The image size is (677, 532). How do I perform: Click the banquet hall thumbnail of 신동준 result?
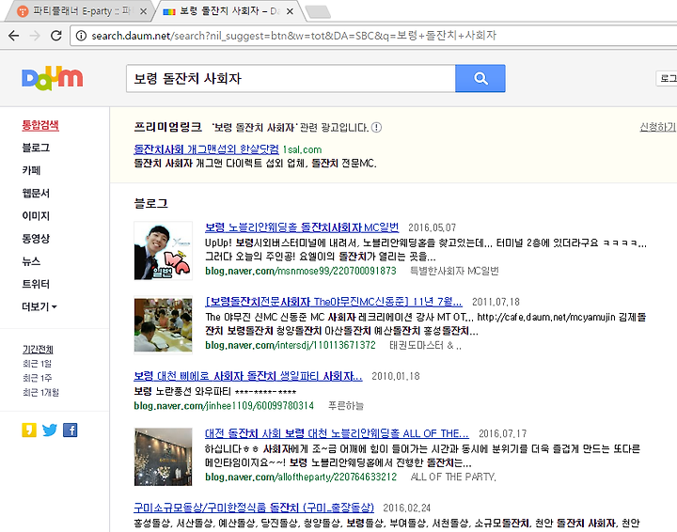click(164, 325)
